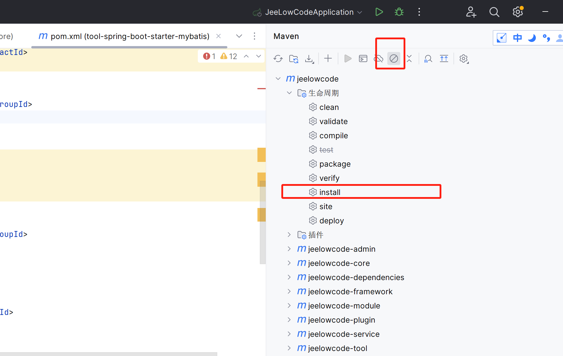
Task: Select the verify lifecycle goal
Action: tap(329, 178)
